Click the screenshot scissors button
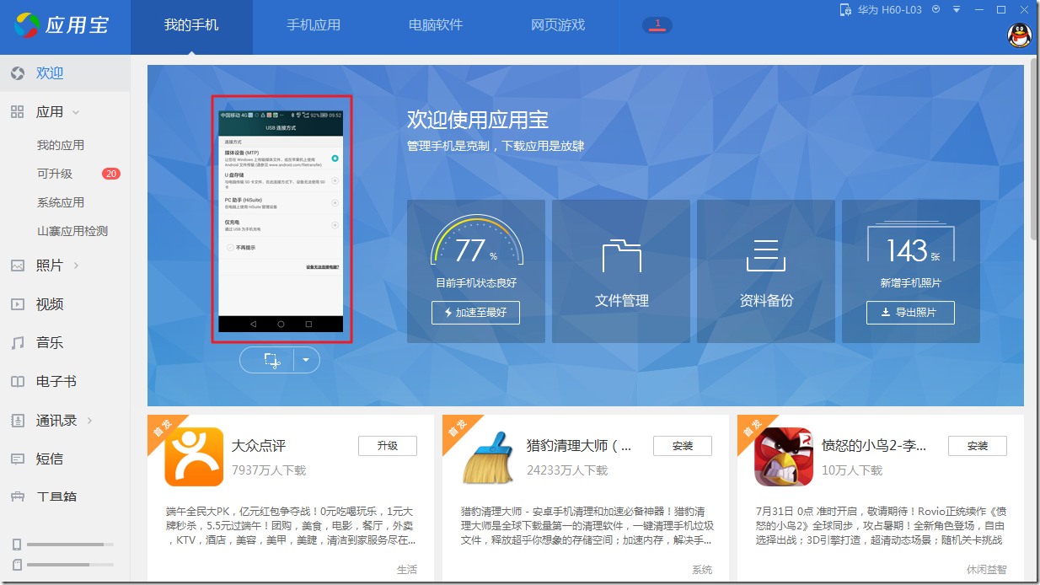The width and height of the screenshot is (1040, 585). (271, 360)
